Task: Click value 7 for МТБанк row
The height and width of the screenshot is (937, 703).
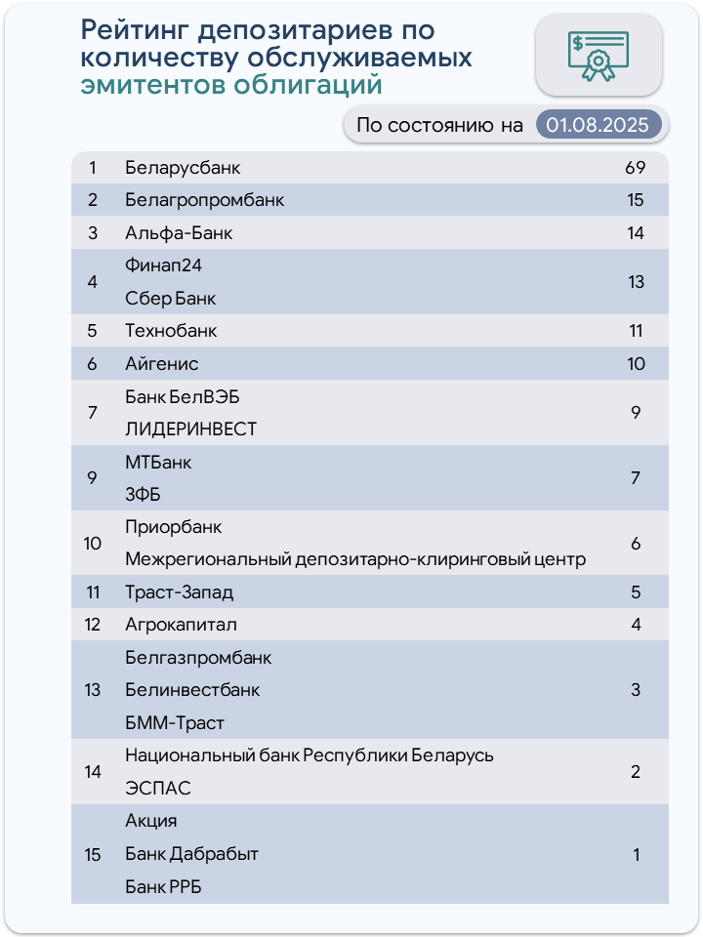Action: coord(636,478)
